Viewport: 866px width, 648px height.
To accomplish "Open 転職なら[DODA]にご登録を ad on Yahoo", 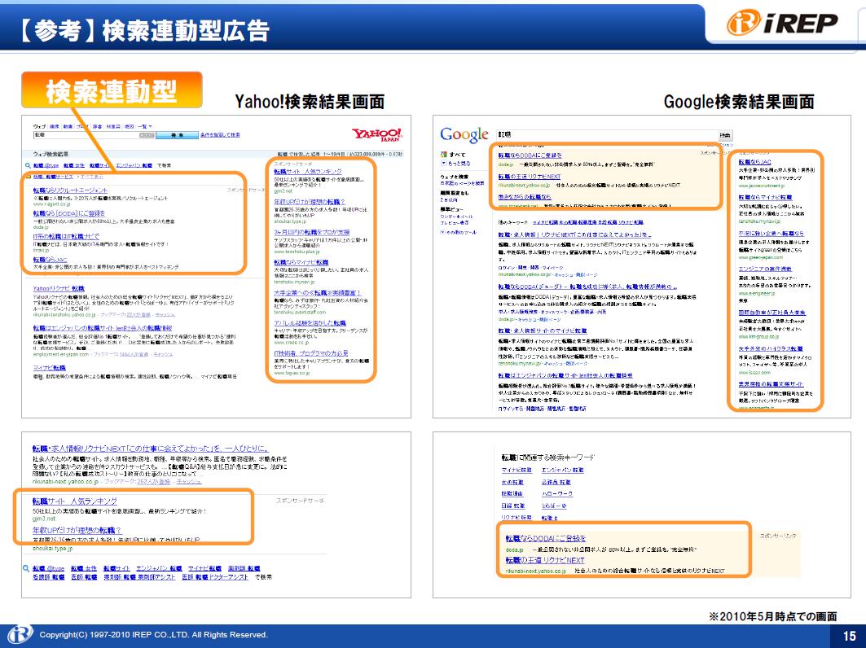I will (68, 213).
